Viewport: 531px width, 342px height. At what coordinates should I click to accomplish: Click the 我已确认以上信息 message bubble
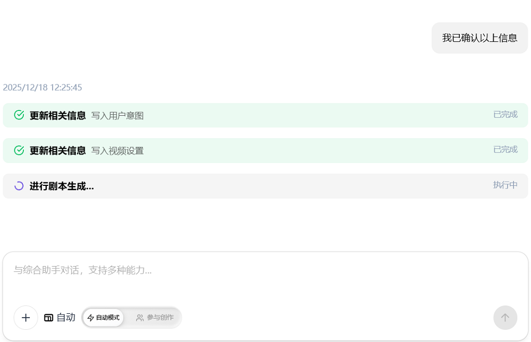point(479,38)
